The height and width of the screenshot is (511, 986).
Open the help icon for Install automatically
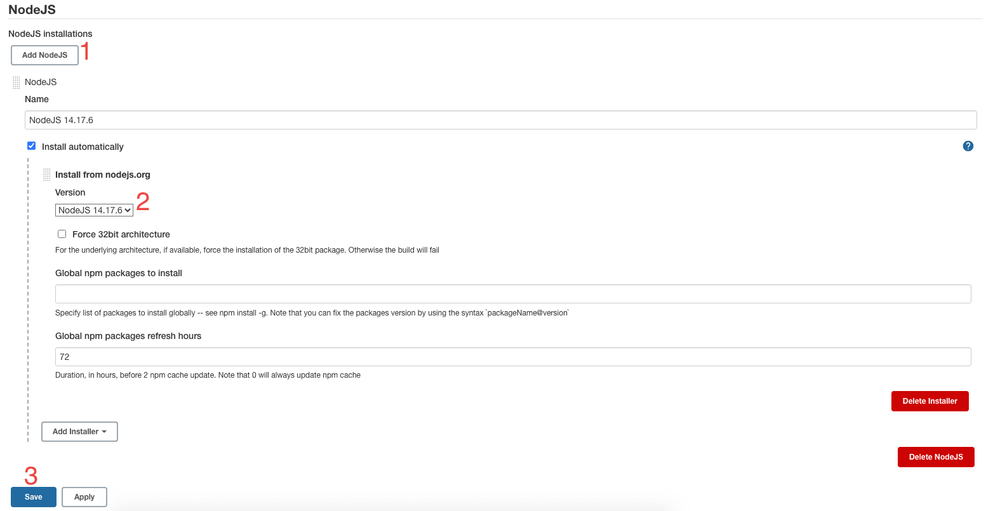tap(968, 146)
